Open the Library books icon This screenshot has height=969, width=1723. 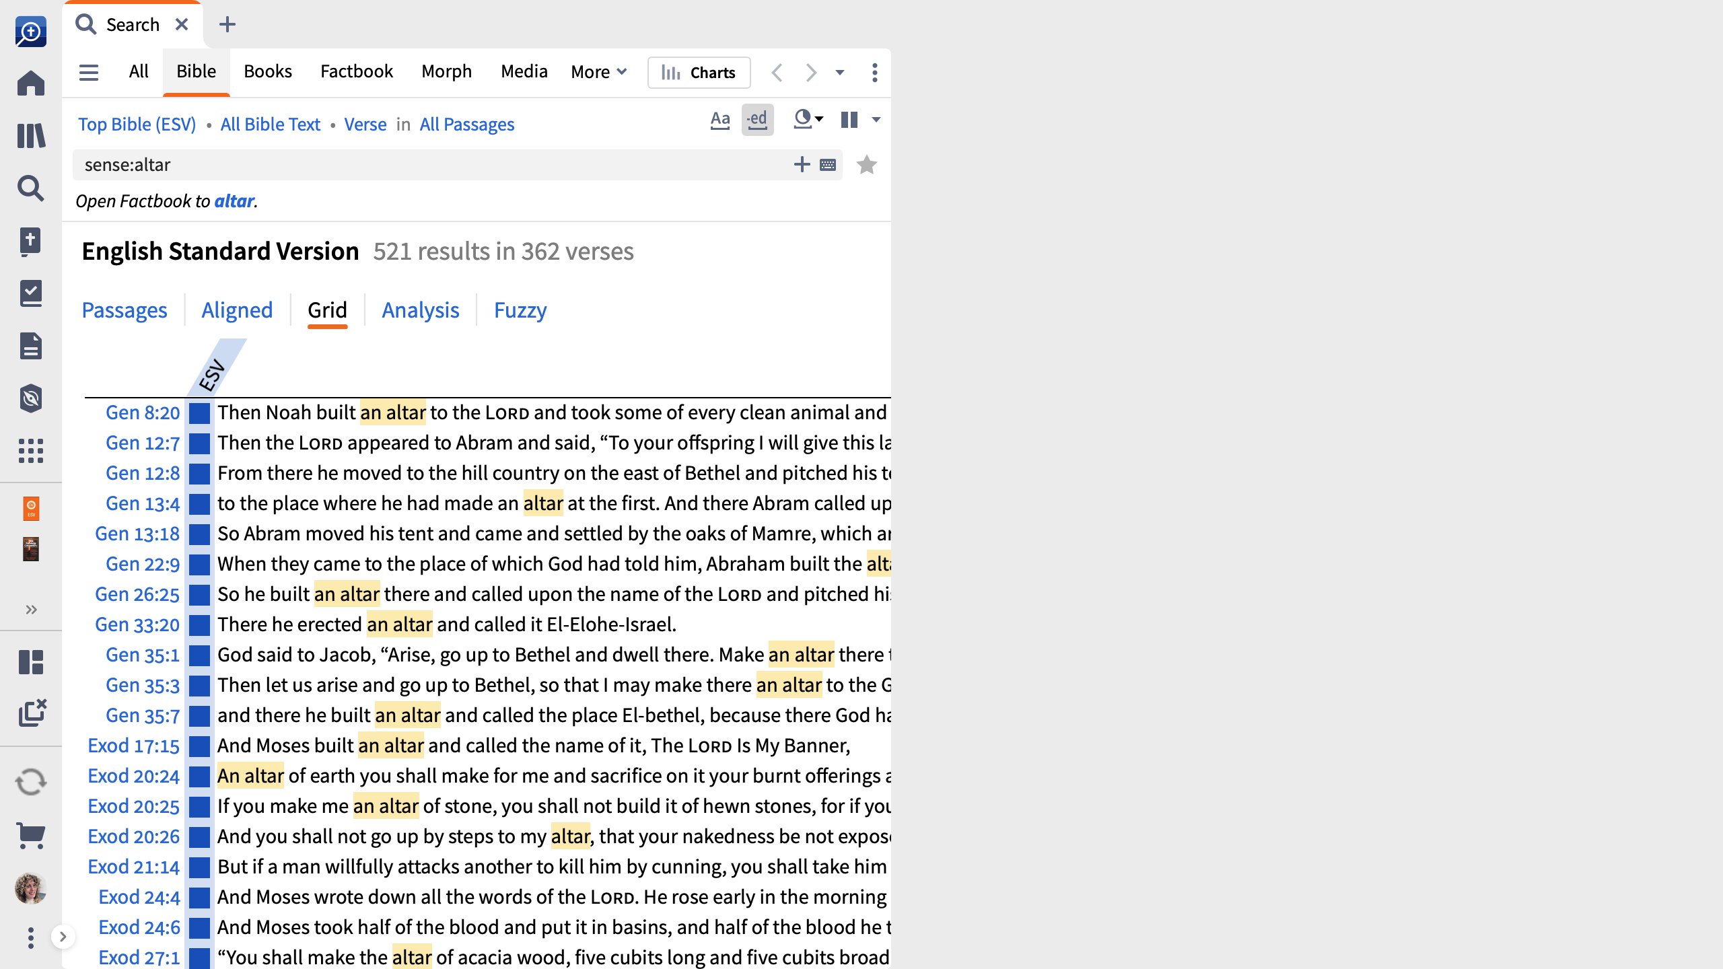(31, 135)
